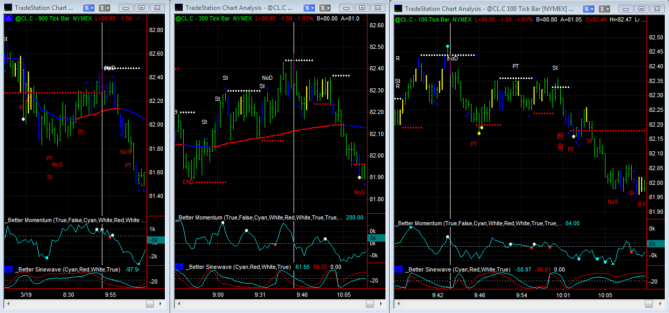Click the blue 'A' marker beside @CL.C 900 Tick Bar
The width and height of the screenshot is (669, 313).
pyautogui.click(x=8, y=18)
